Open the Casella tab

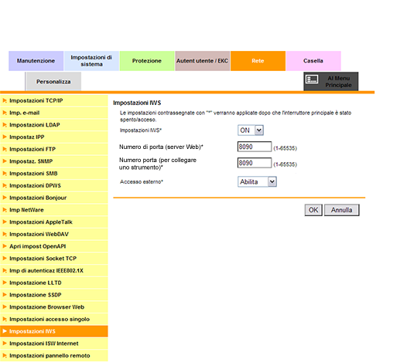pyautogui.click(x=313, y=61)
